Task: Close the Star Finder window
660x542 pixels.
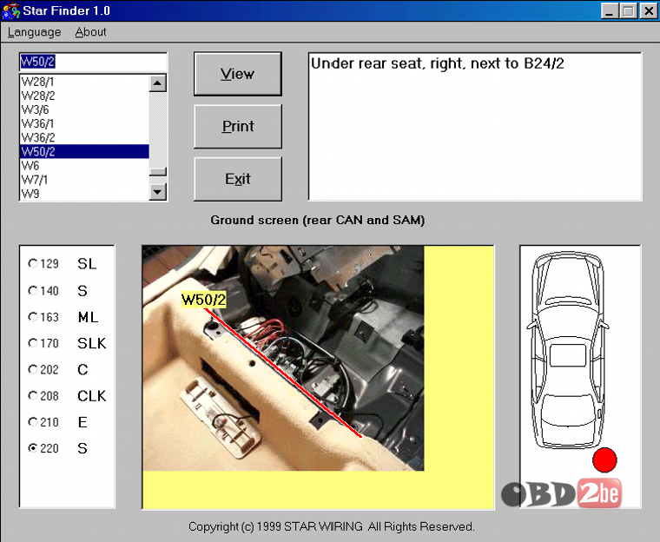Action: point(649,10)
